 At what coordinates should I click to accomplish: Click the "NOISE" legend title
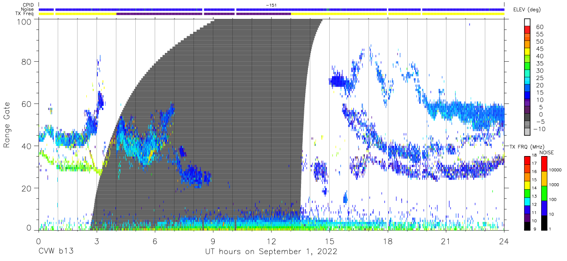[548, 152]
